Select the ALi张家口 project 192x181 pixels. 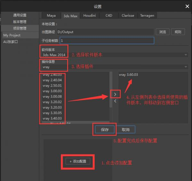tap(21, 42)
